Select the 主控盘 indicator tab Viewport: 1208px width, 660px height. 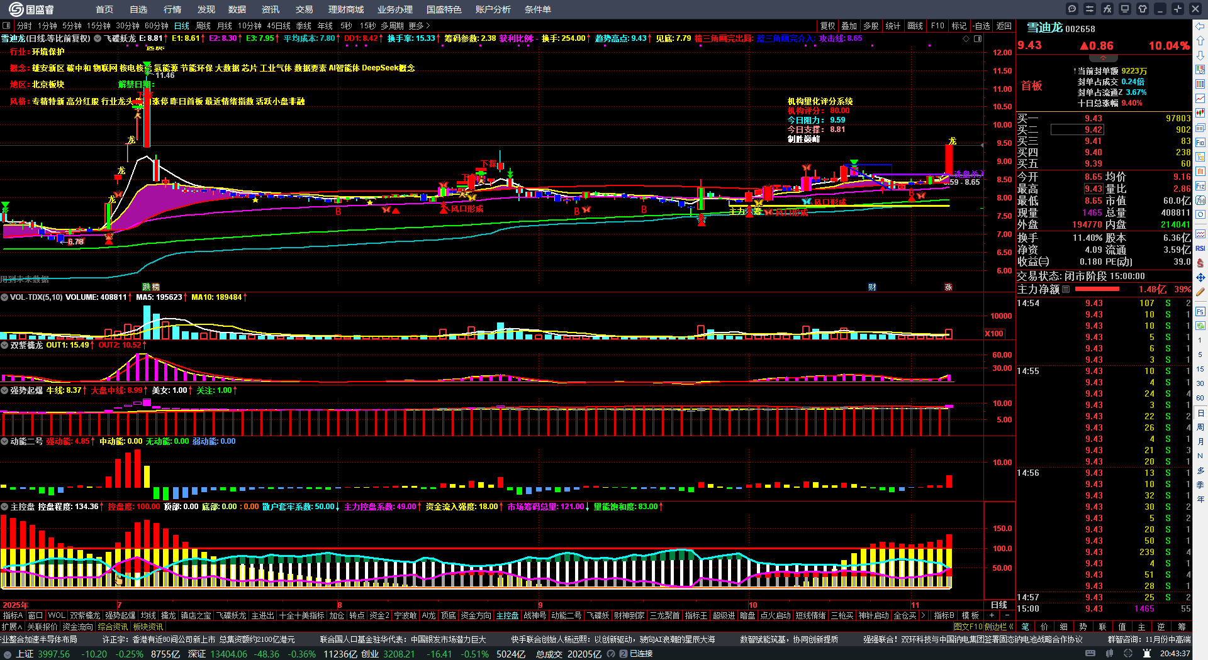click(507, 615)
